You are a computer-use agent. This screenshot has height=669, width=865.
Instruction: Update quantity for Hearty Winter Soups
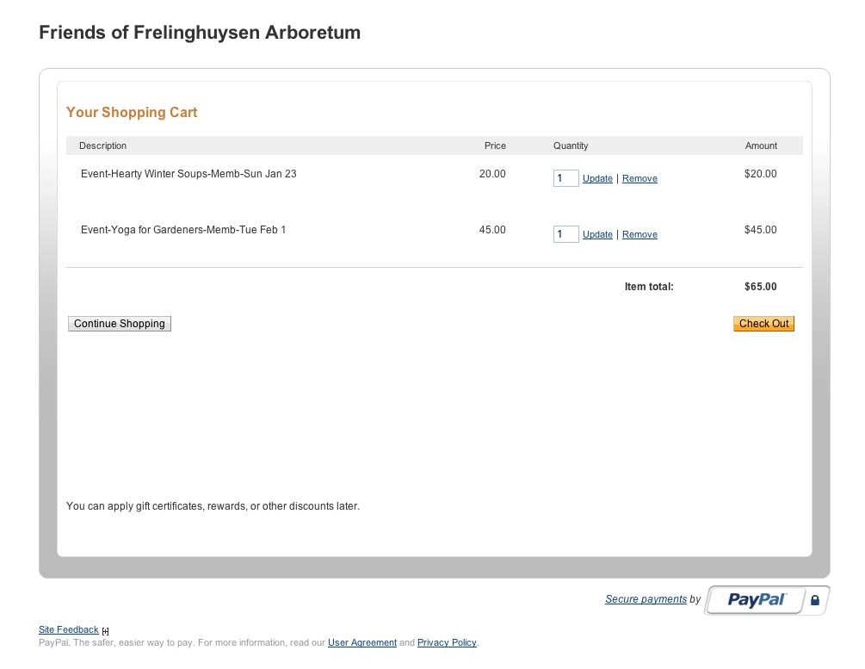(597, 178)
